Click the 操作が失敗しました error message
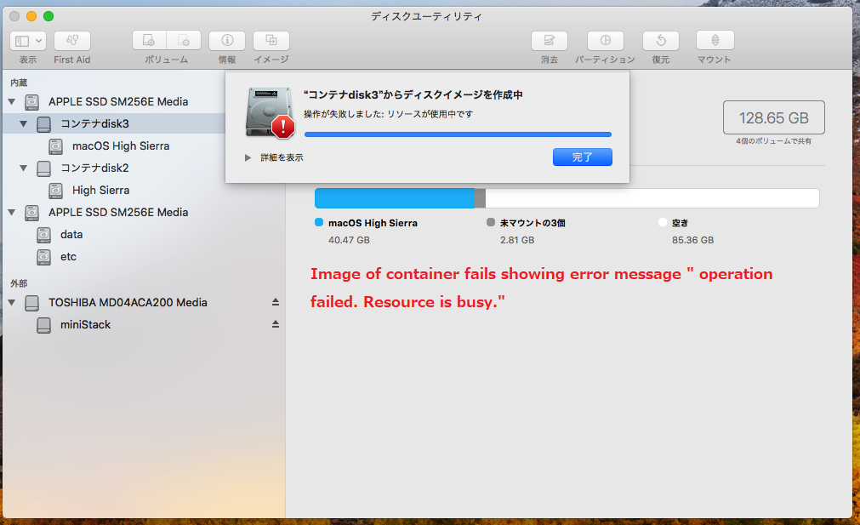Image resolution: width=860 pixels, height=525 pixels. pyautogui.click(x=388, y=114)
